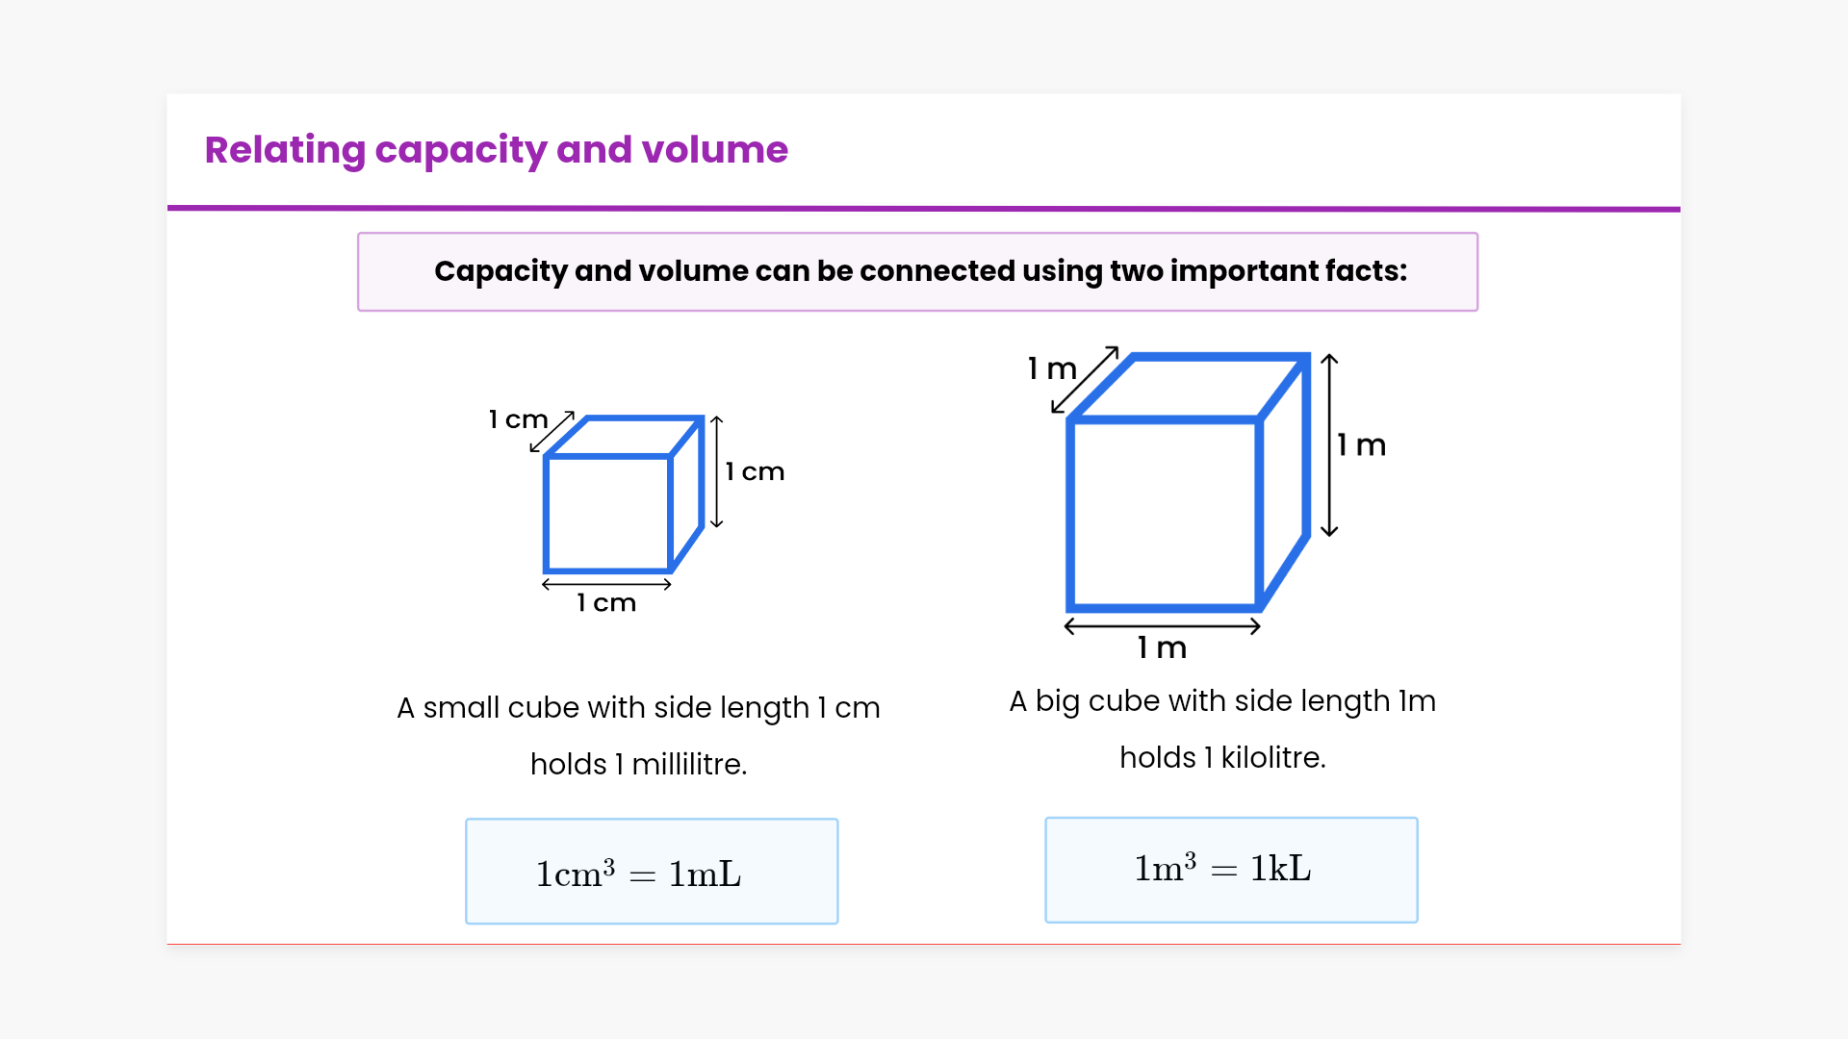Viewport: 1848px width, 1039px height.
Task: Select the 1m³ = 1kL formula box
Action: [x=1231, y=870]
